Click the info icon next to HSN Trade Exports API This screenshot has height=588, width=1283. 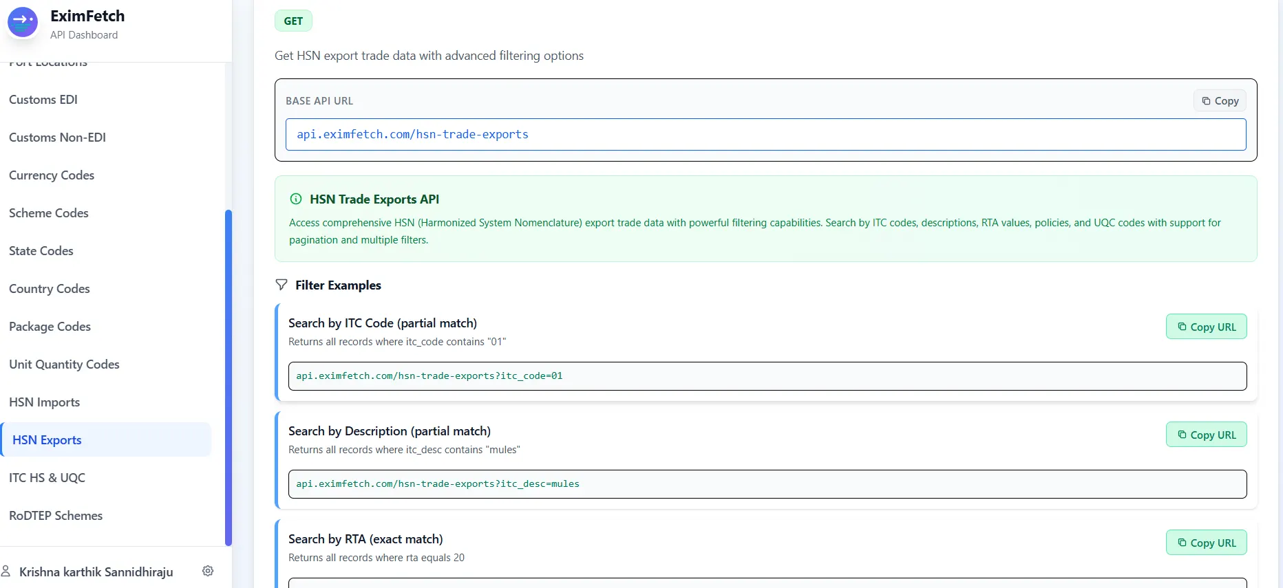coord(296,199)
